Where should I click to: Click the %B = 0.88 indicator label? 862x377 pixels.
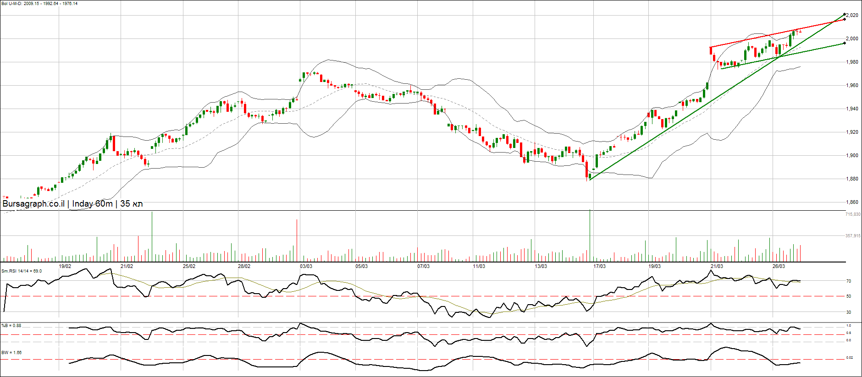(11, 326)
